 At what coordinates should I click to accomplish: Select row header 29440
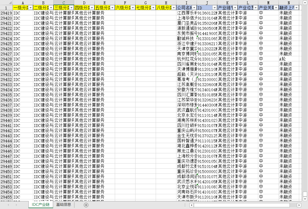(x=6, y=120)
